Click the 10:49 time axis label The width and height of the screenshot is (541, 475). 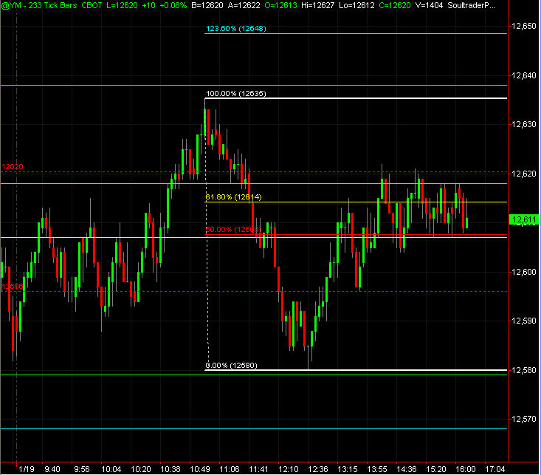pyautogui.click(x=200, y=469)
